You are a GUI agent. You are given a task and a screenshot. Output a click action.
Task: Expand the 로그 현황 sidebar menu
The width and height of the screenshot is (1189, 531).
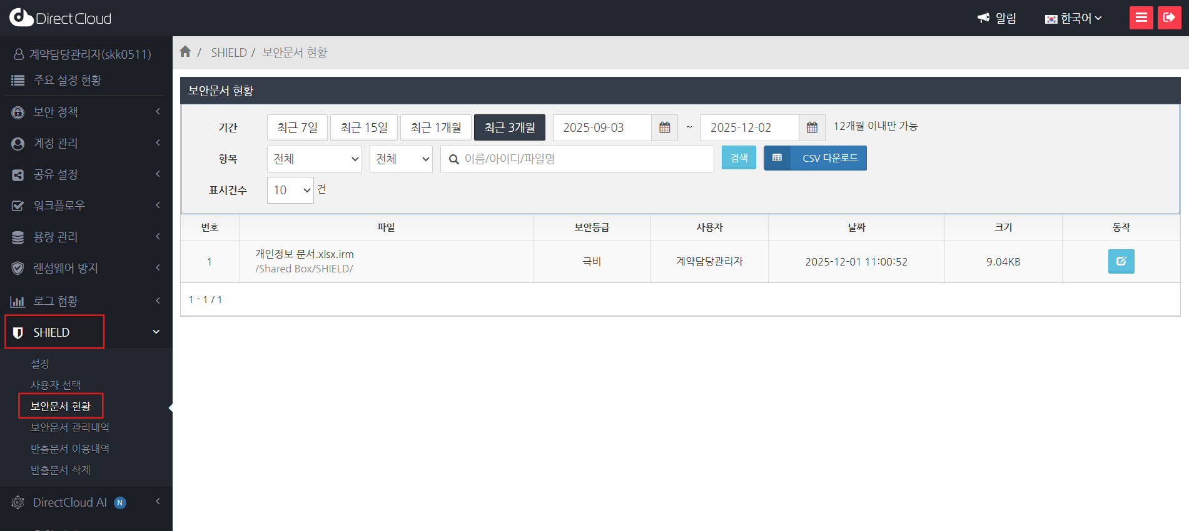tap(86, 301)
